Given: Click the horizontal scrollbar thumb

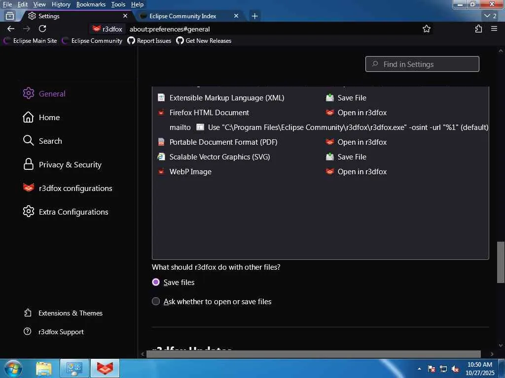Looking at the screenshot, I should [313, 354].
